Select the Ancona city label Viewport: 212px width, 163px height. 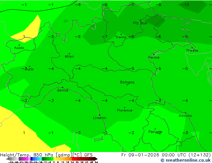point(185,116)
